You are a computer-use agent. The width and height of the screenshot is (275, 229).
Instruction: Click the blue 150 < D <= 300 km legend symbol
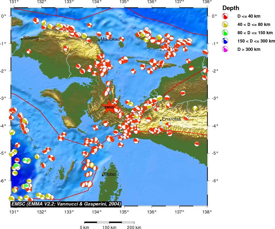pos(225,41)
